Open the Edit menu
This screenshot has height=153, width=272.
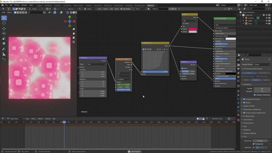click(x=11, y=5)
